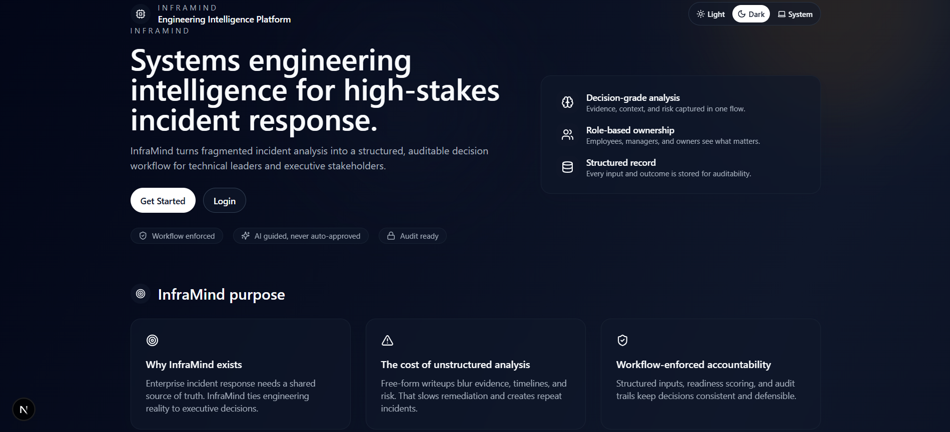Click the shield icon in Workflow enforced badge
This screenshot has height=432, width=950.
(x=143, y=236)
